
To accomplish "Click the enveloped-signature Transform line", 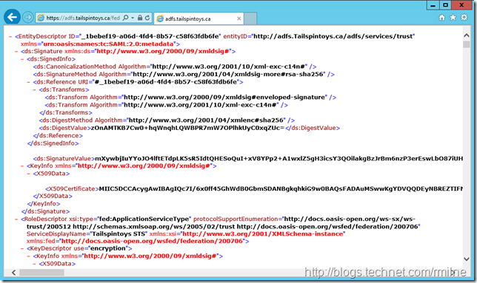I will [191, 97].
